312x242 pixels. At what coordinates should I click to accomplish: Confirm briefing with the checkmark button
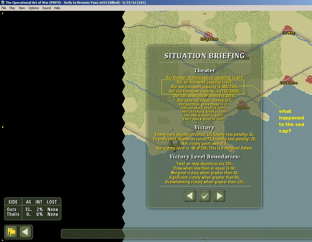(x=204, y=196)
